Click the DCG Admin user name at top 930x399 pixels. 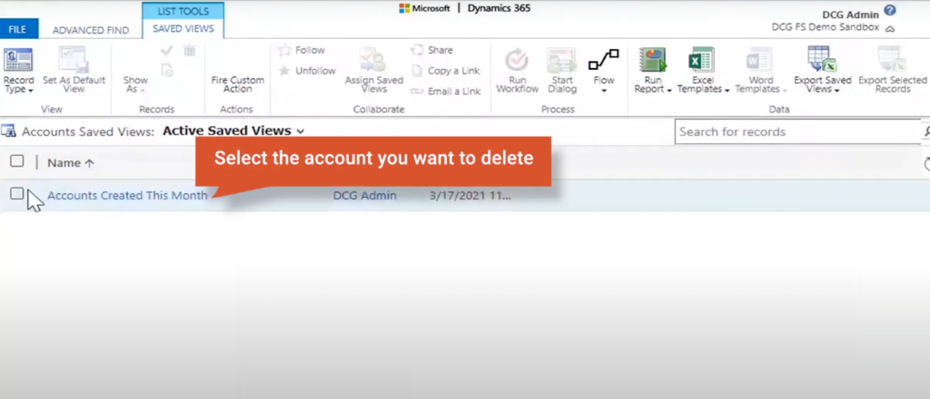[x=850, y=15]
